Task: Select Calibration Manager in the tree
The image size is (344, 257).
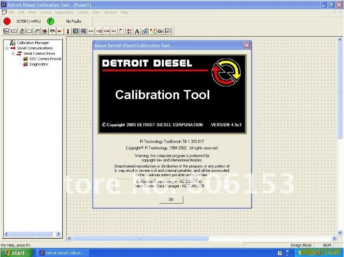Action: (33, 43)
